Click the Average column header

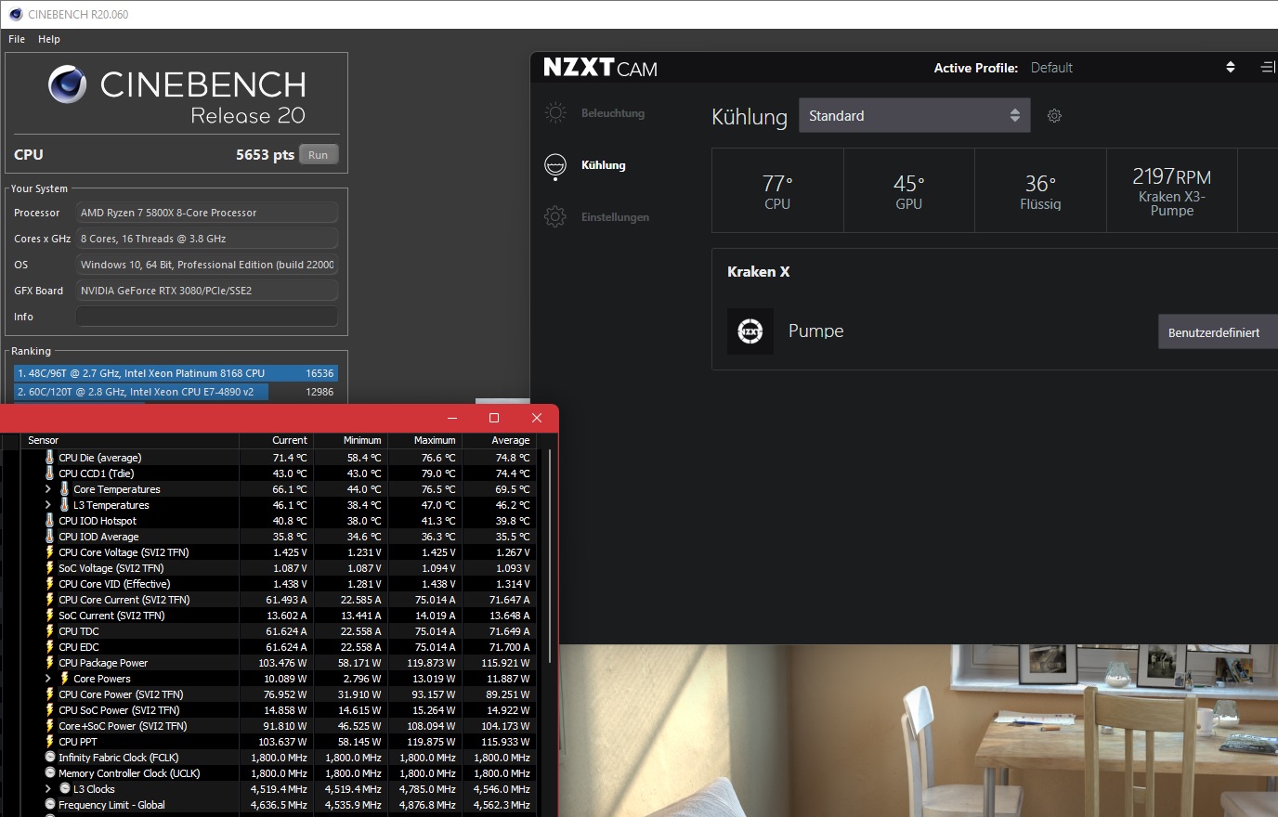[499, 440]
